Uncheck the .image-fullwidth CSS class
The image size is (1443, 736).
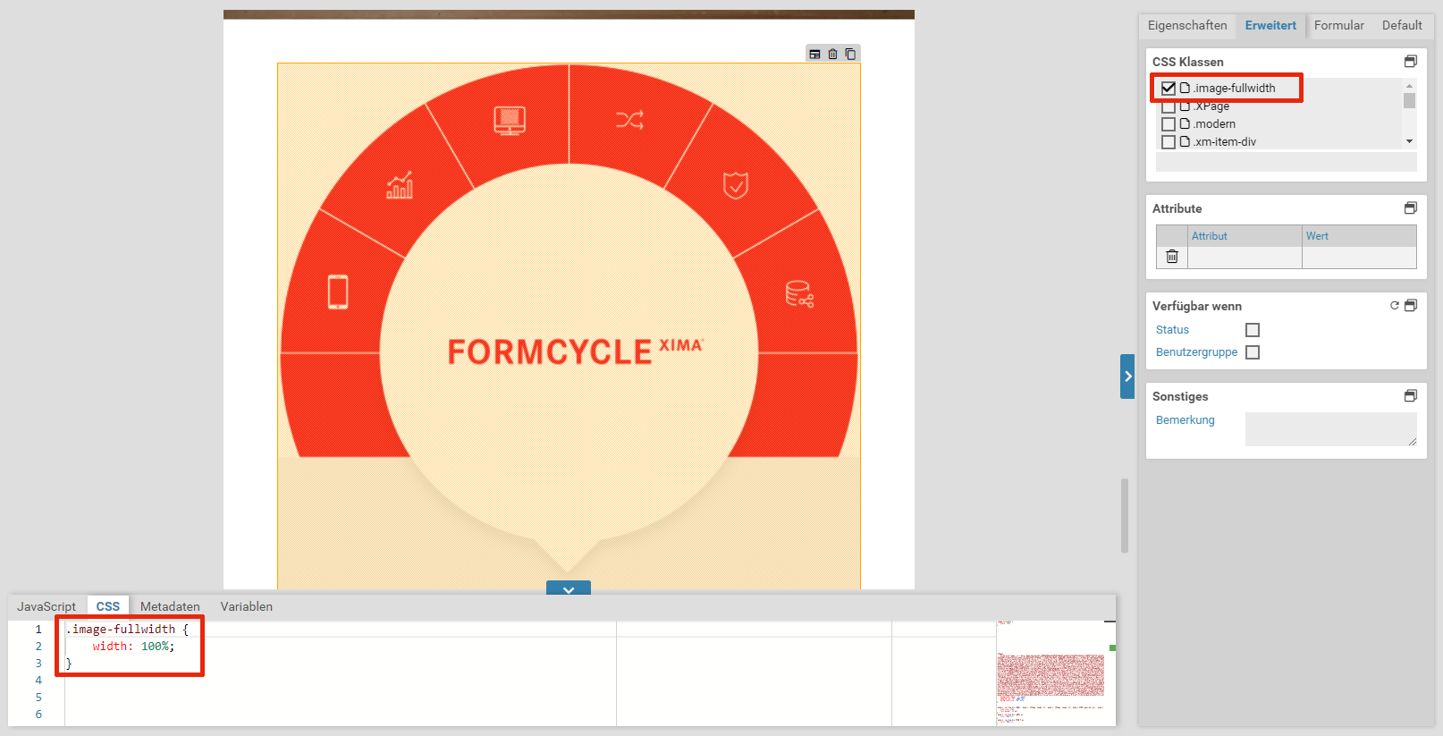click(1169, 88)
